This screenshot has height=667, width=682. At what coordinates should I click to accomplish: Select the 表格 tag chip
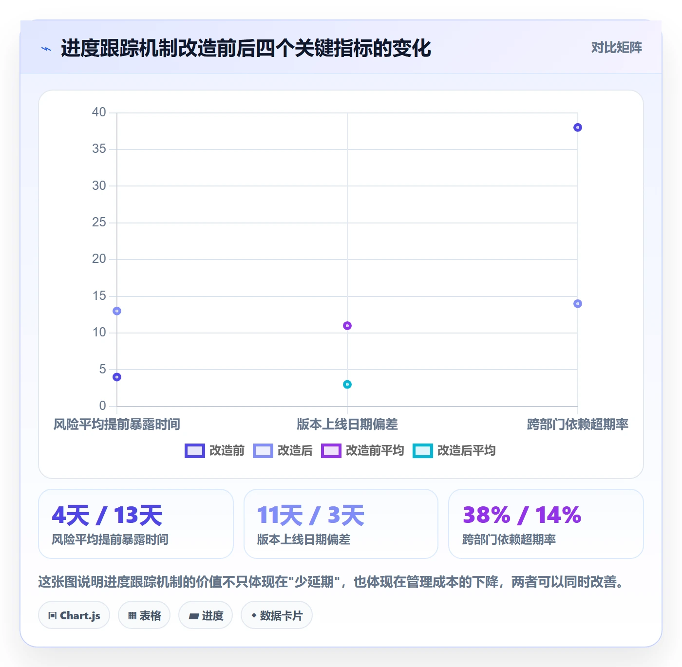pyautogui.click(x=144, y=615)
